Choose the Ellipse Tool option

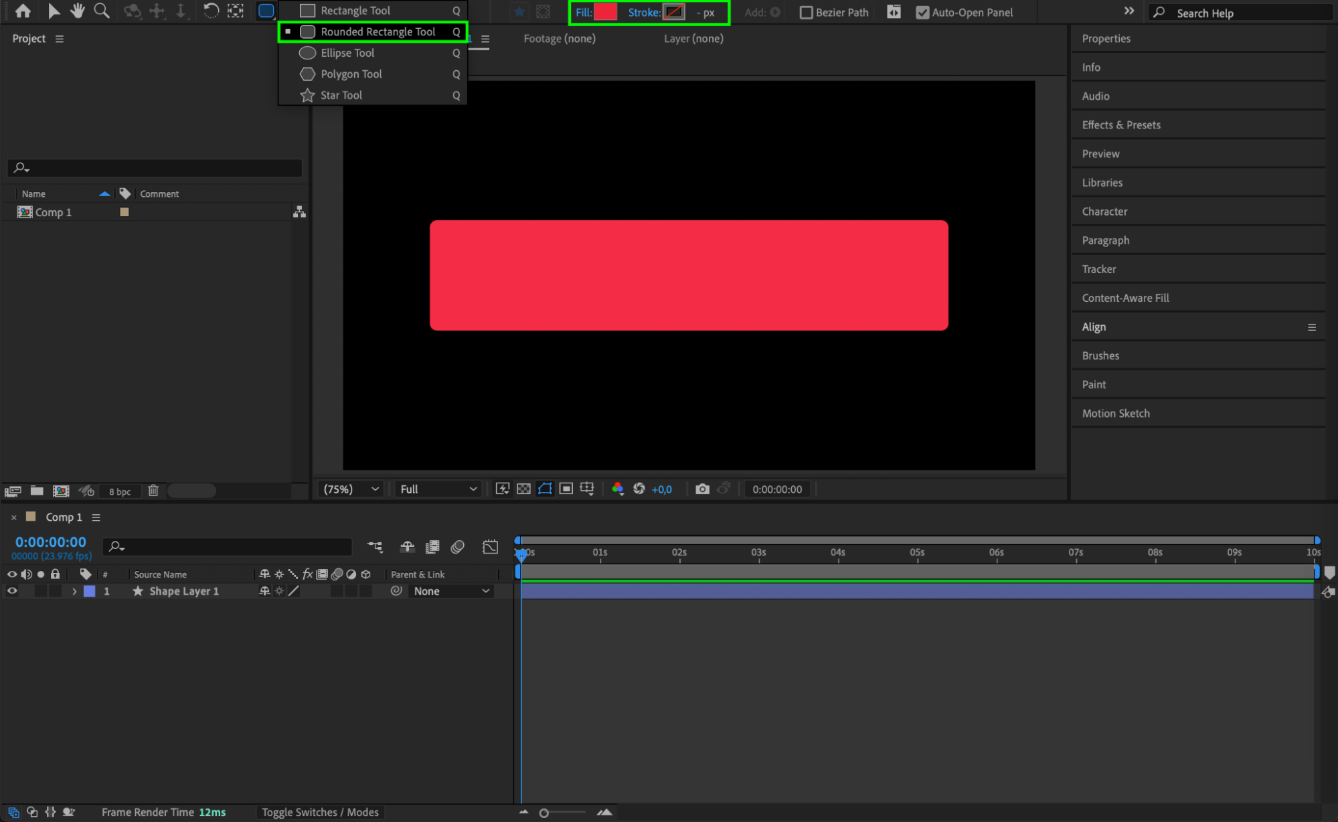(347, 53)
